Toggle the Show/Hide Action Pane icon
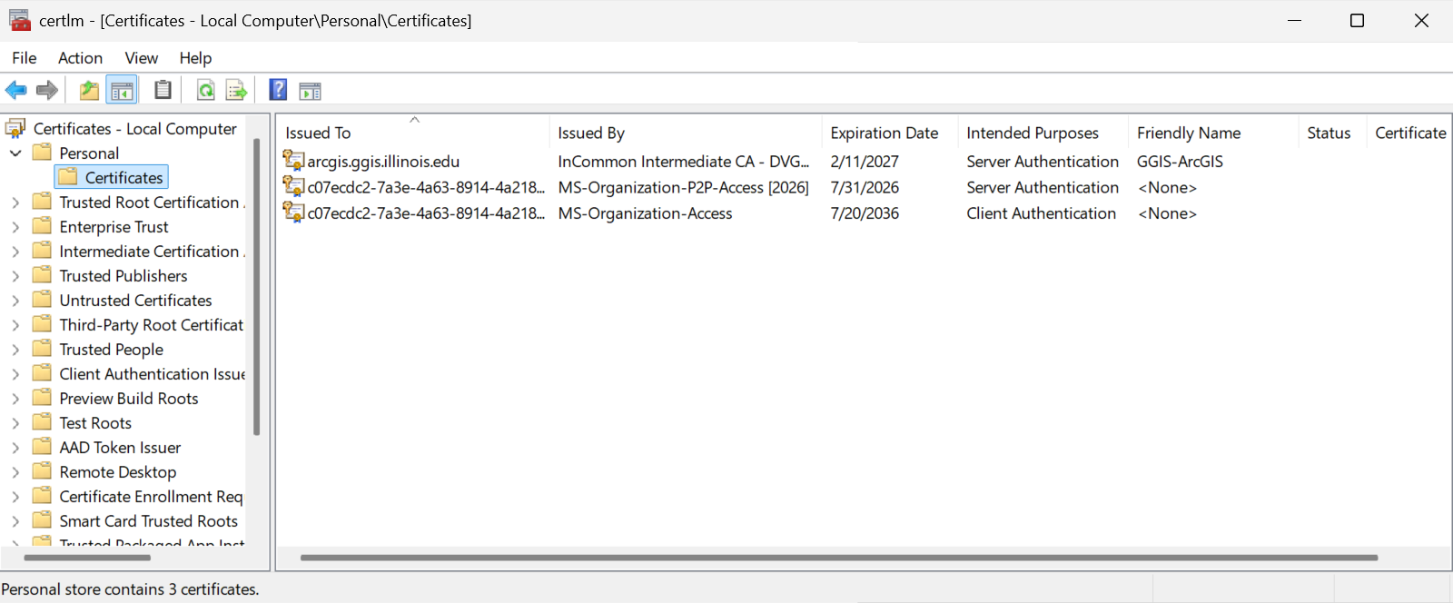 pos(311,90)
